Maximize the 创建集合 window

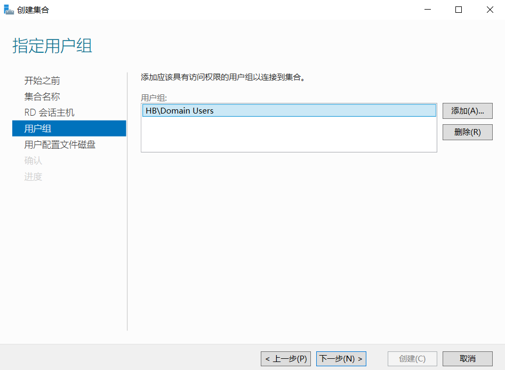tap(459, 10)
